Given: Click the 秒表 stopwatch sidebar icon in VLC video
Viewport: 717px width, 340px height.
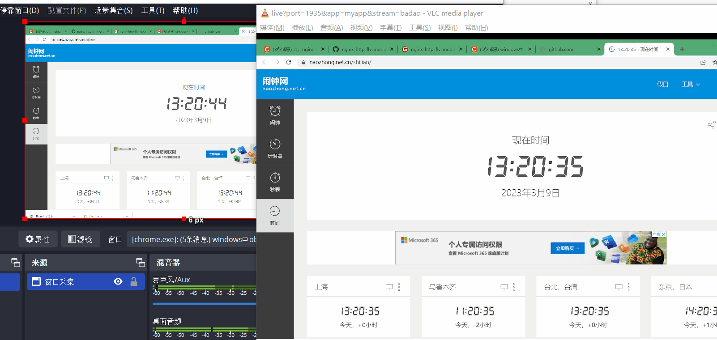Looking at the screenshot, I should click(275, 183).
